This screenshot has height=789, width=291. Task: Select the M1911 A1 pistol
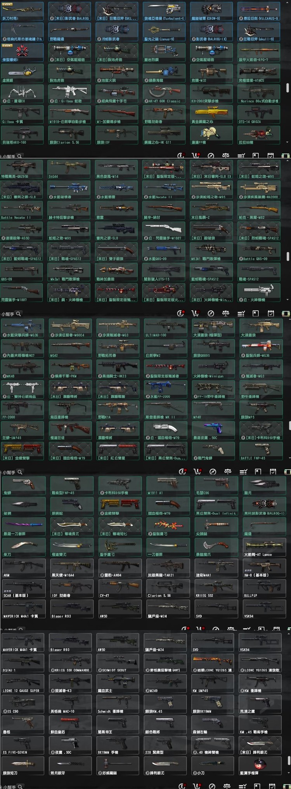tap(168, 486)
